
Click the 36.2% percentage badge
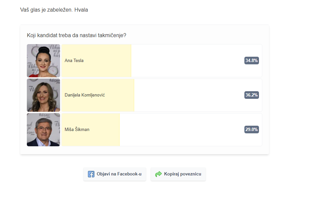pyautogui.click(x=252, y=95)
